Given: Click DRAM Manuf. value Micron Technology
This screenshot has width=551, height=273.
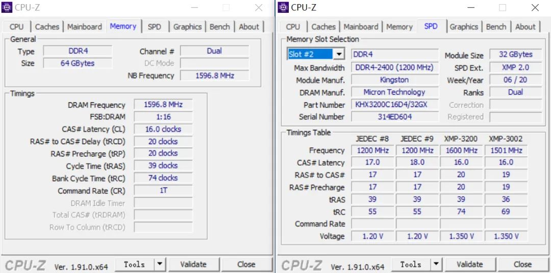Looking at the screenshot, I should pyautogui.click(x=394, y=92).
